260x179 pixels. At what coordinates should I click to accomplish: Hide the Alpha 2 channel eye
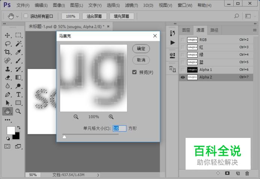tap(183, 77)
